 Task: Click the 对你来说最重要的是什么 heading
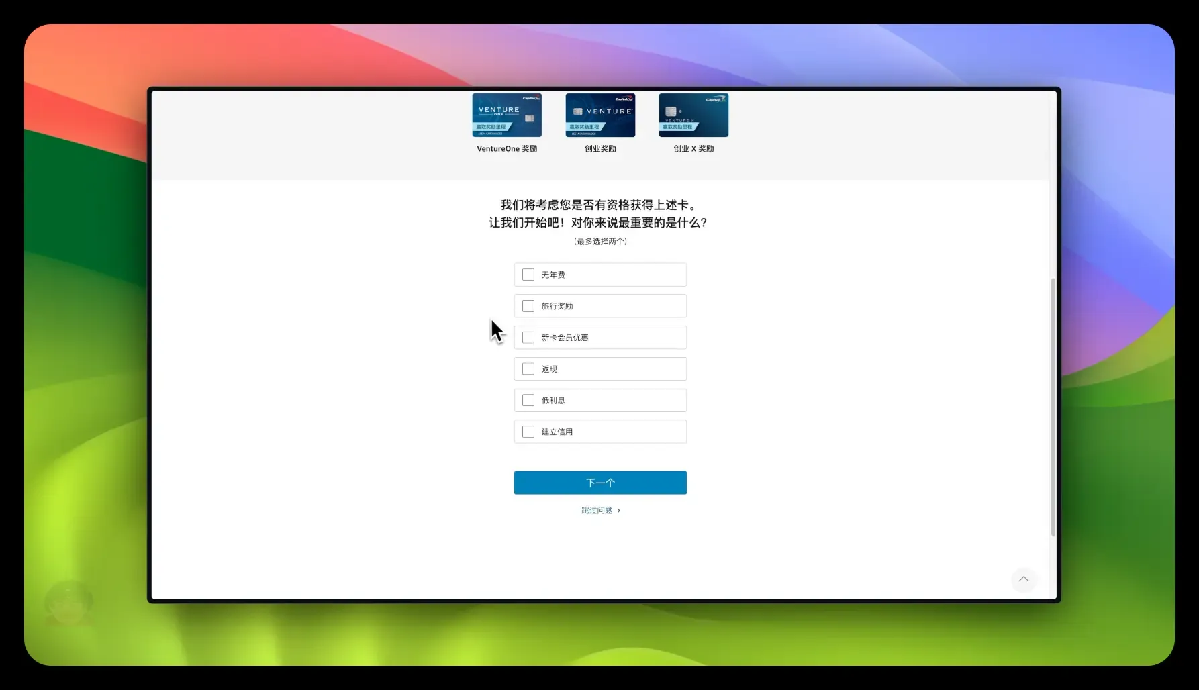(638, 223)
